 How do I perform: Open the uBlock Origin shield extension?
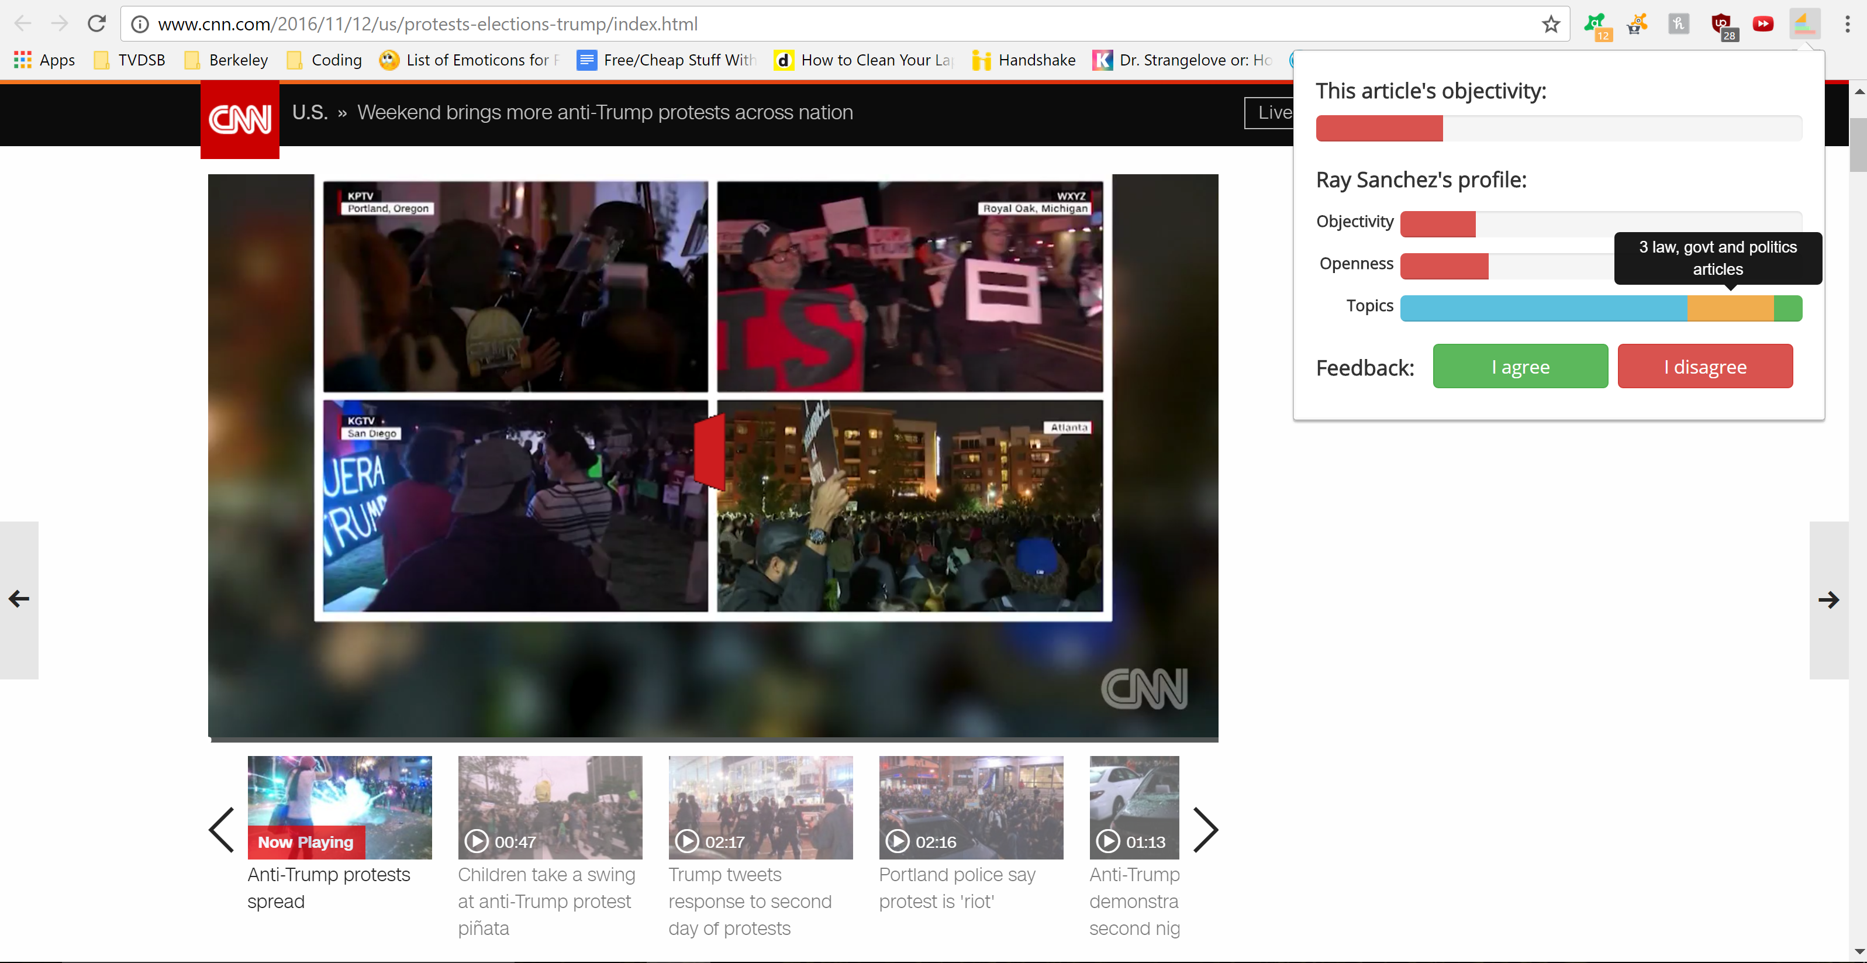point(1721,24)
